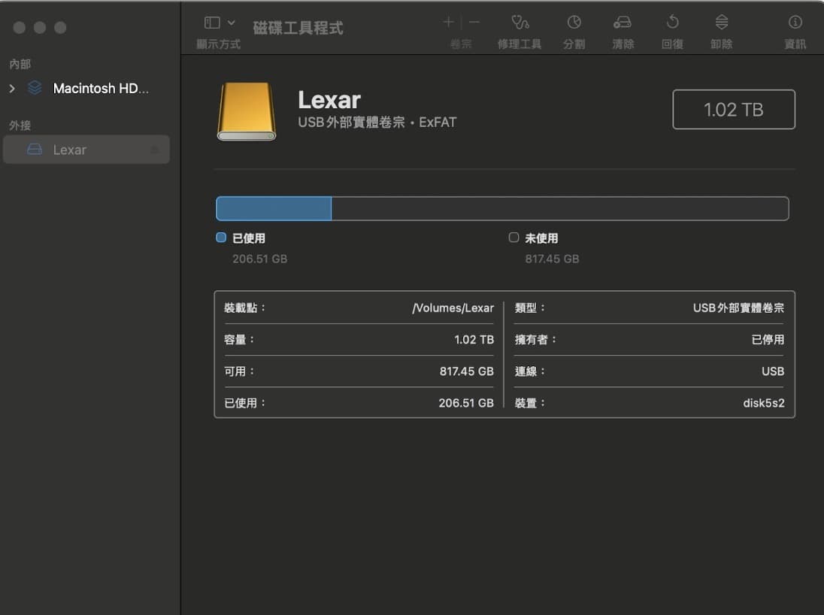
Task: Open the sidebar view options icon
Action: (x=212, y=23)
